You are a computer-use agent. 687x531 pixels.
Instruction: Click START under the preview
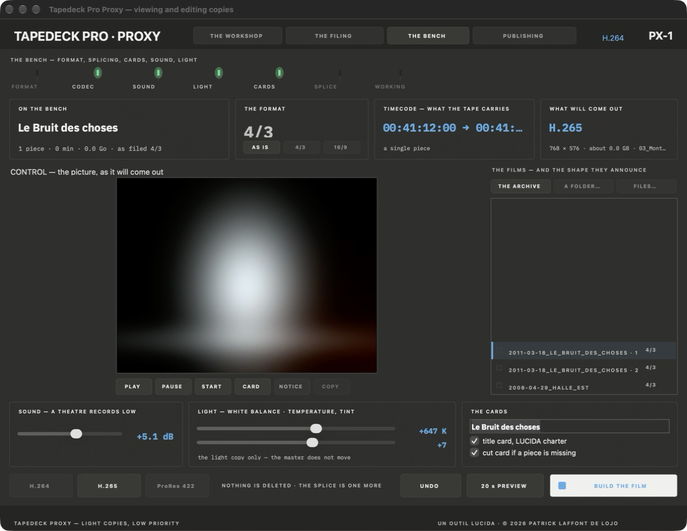[x=213, y=387]
